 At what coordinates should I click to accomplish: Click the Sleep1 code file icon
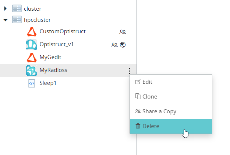coord(32,83)
